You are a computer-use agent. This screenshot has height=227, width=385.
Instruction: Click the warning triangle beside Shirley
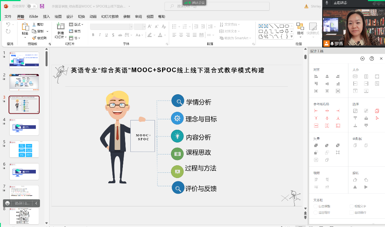click(x=306, y=6)
